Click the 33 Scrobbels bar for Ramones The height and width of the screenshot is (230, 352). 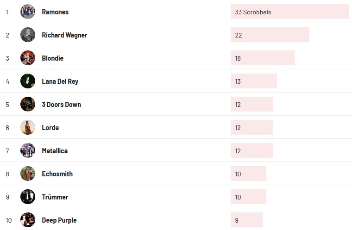[x=289, y=12]
